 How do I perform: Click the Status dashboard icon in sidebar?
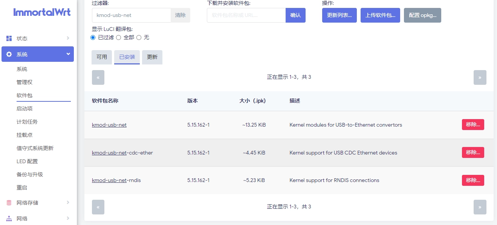9,38
